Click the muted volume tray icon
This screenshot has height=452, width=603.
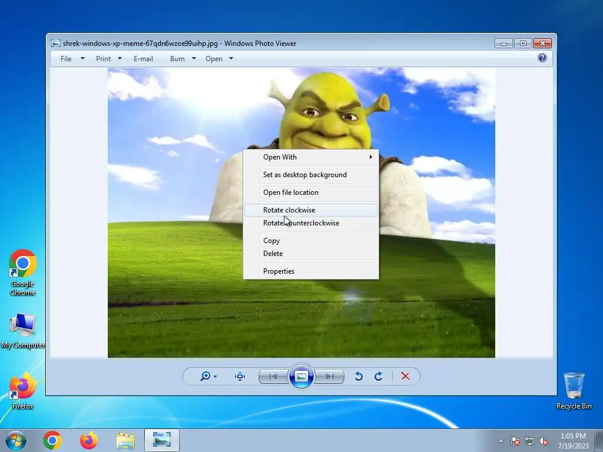click(544, 441)
